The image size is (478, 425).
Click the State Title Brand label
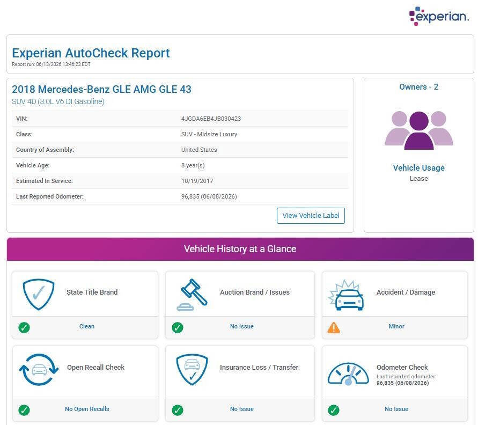tap(92, 292)
